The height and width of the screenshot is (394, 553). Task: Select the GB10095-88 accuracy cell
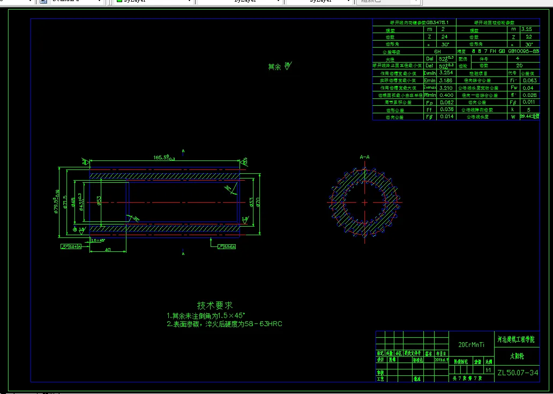pos(524,51)
